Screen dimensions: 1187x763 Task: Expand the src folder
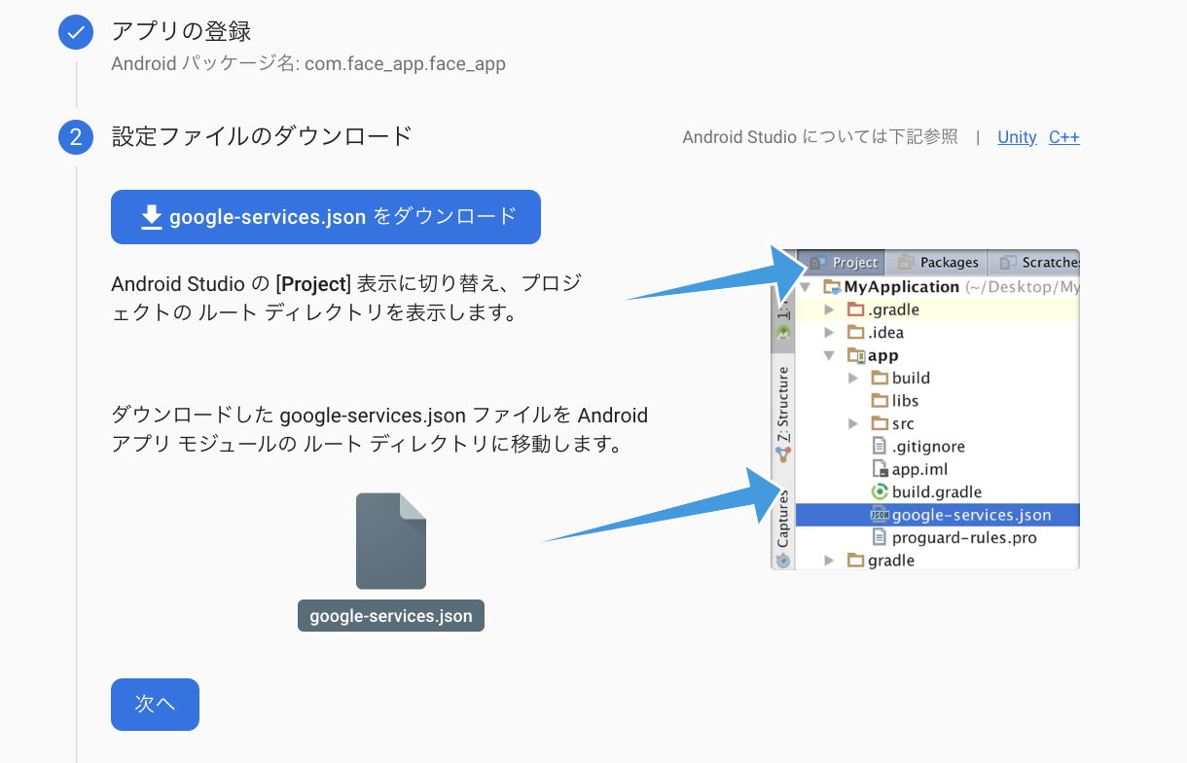point(855,422)
